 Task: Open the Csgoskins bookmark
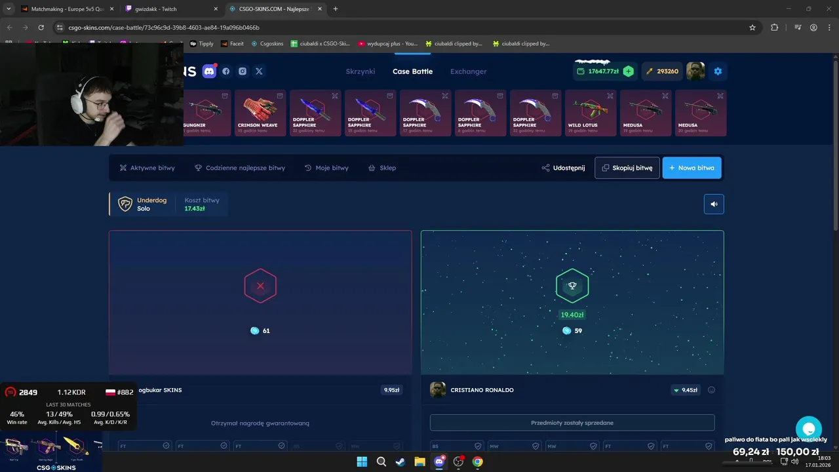coord(267,44)
